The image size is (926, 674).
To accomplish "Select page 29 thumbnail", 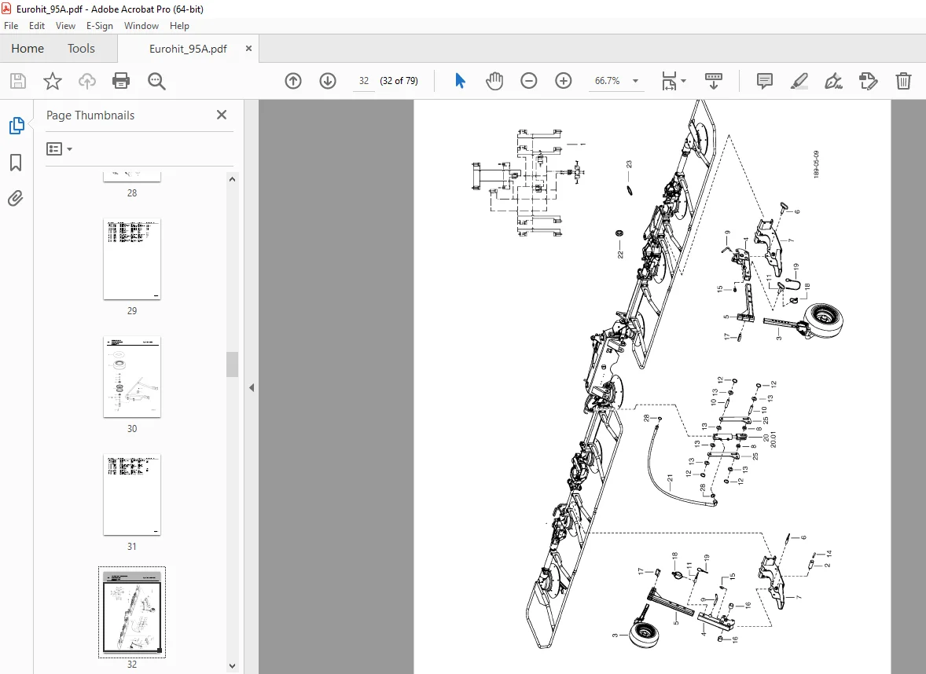I will click(x=132, y=259).
